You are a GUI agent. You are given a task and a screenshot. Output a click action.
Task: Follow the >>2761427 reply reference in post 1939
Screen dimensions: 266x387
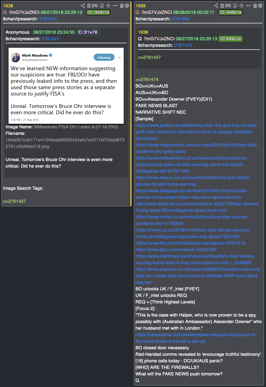[x=149, y=57]
